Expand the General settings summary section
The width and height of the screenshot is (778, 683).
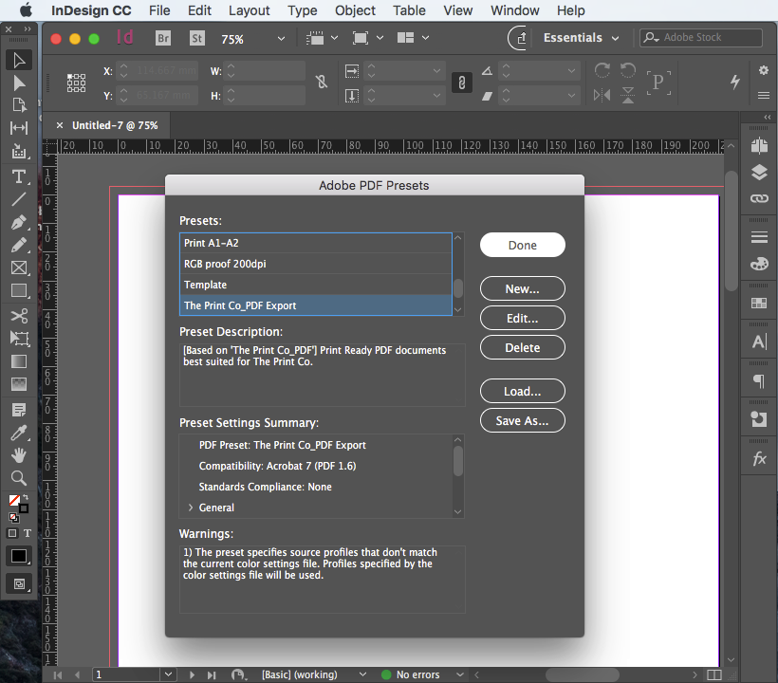tap(191, 508)
